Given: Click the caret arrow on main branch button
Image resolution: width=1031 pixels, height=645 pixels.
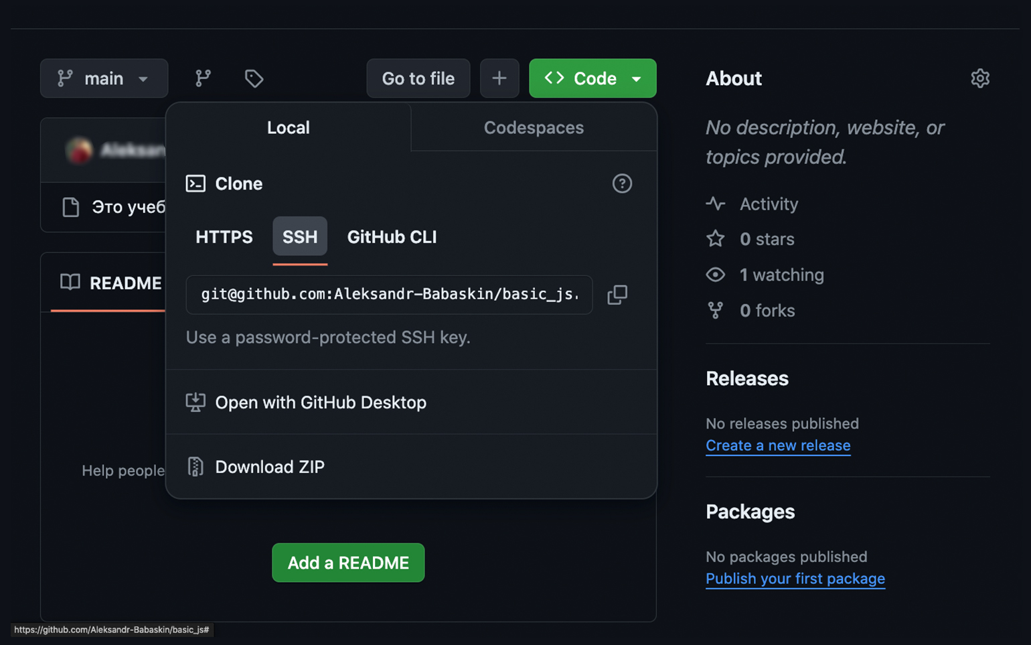Looking at the screenshot, I should (143, 79).
